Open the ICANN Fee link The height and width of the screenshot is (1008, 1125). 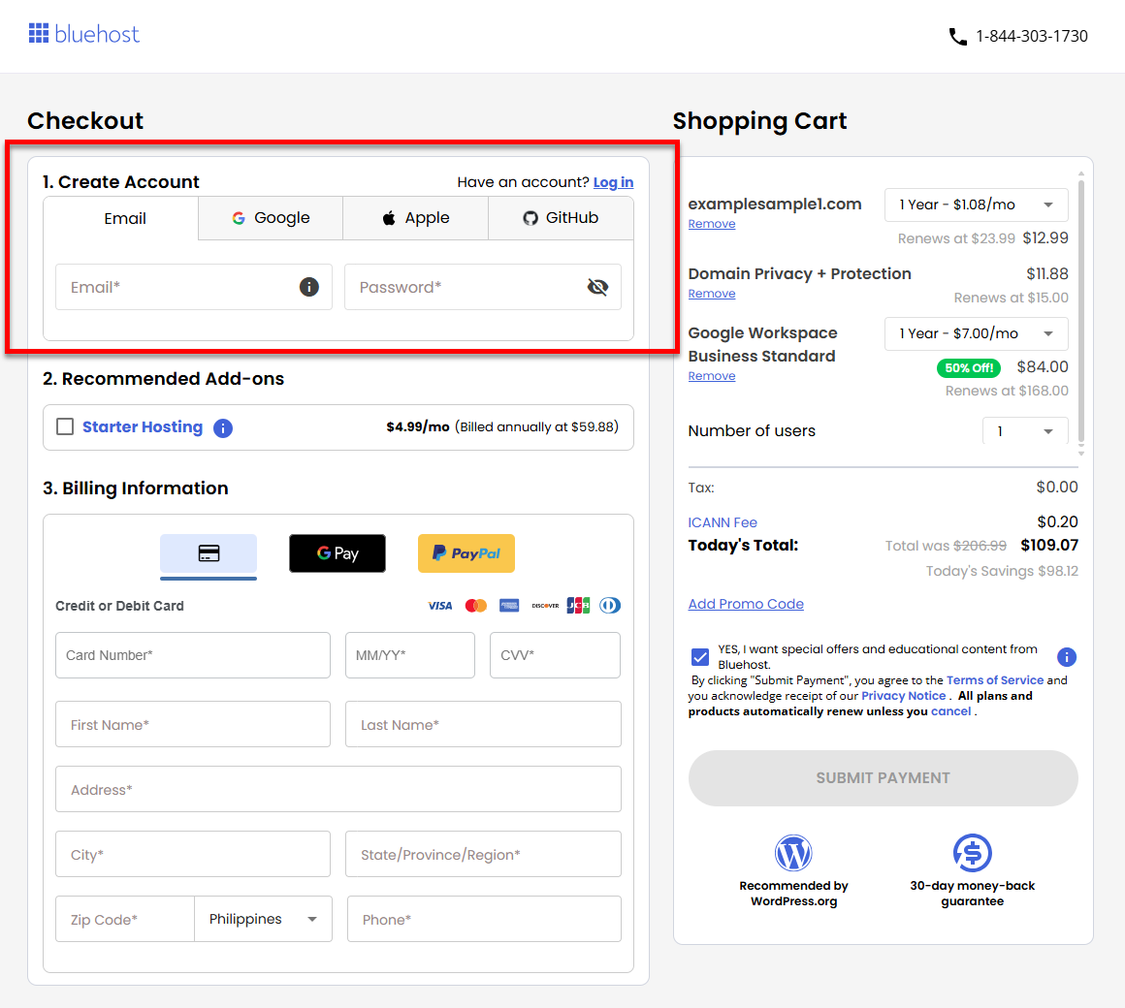723,522
